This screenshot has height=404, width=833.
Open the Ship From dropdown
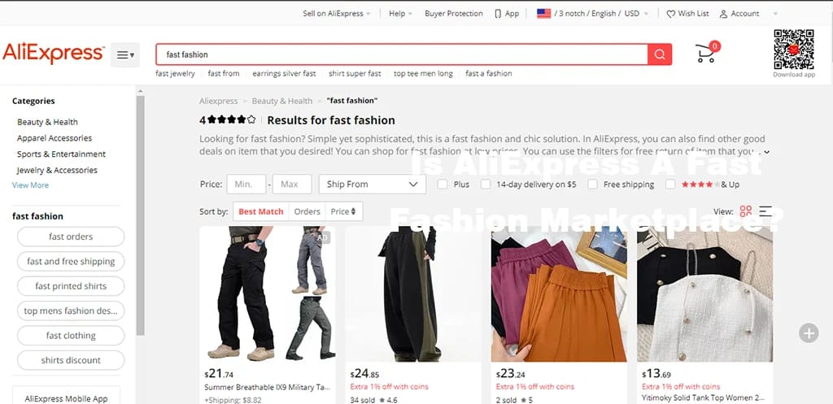coord(373,185)
